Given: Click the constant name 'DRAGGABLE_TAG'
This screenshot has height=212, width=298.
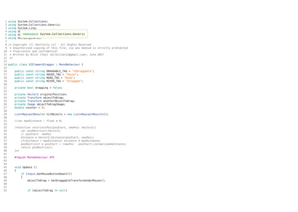Looking at the screenshot, I should click(x=57, y=71).
